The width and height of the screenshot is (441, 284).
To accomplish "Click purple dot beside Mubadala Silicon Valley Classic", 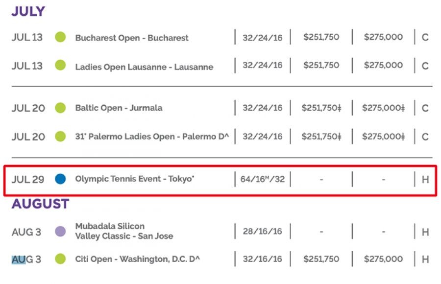I will [x=60, y=231].
